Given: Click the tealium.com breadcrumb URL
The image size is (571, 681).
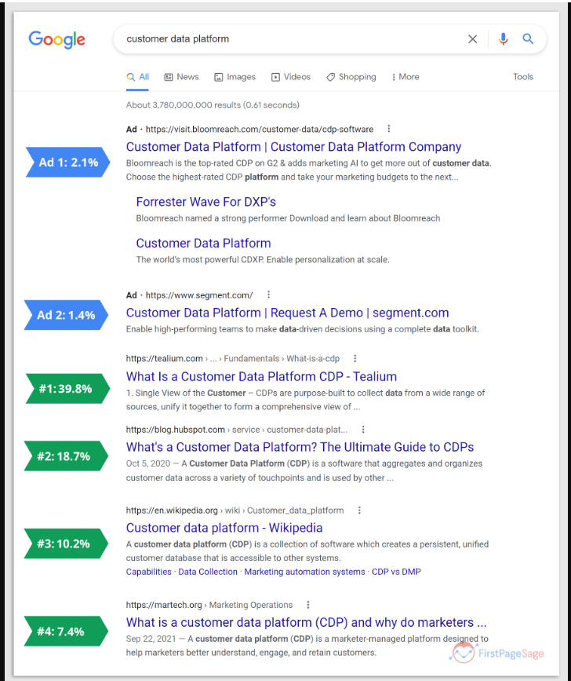Looking at the screenshot, I should pos(233,359).
